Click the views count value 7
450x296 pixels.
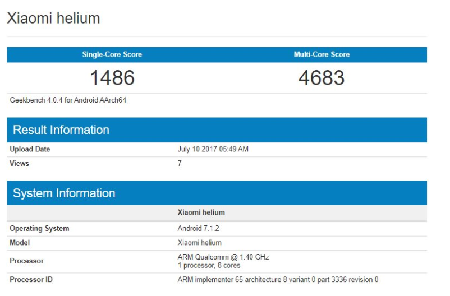[x=180, y=164]
